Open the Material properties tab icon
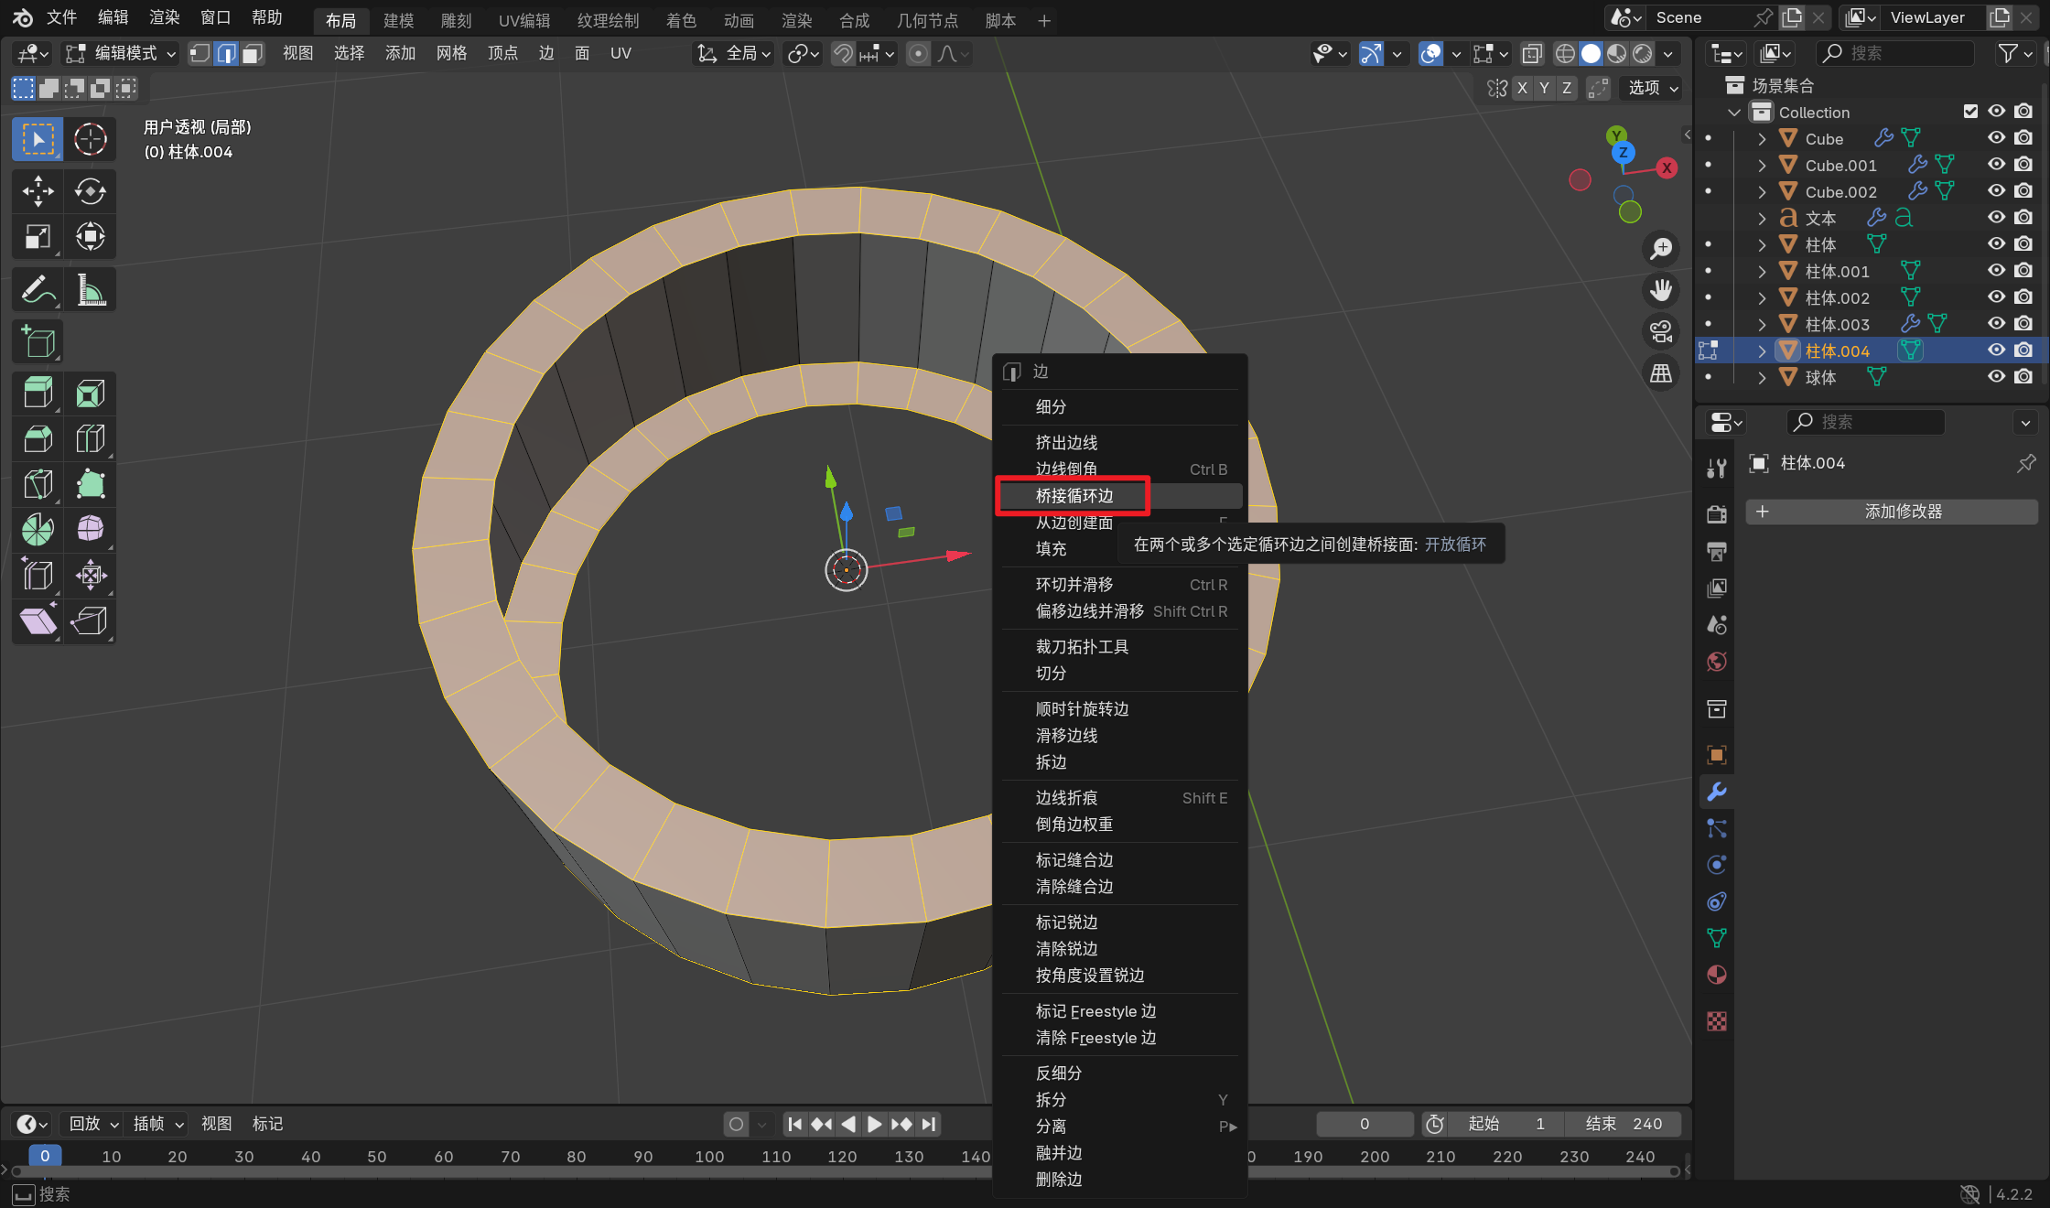2050x1208 pixels. (x=1717, y=975)
